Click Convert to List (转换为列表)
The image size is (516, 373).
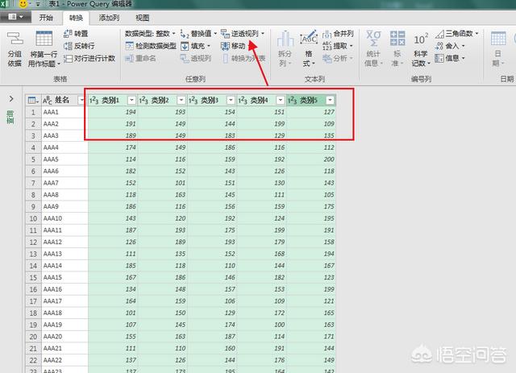click(x=244, y=58)
